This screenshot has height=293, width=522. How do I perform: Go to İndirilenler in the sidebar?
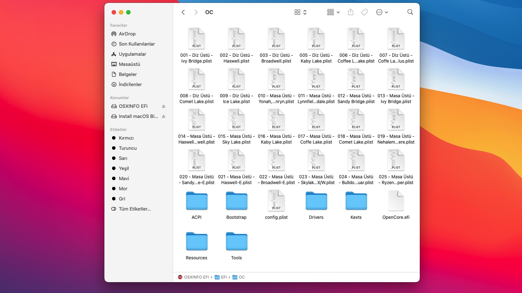(x=130, y=85)
